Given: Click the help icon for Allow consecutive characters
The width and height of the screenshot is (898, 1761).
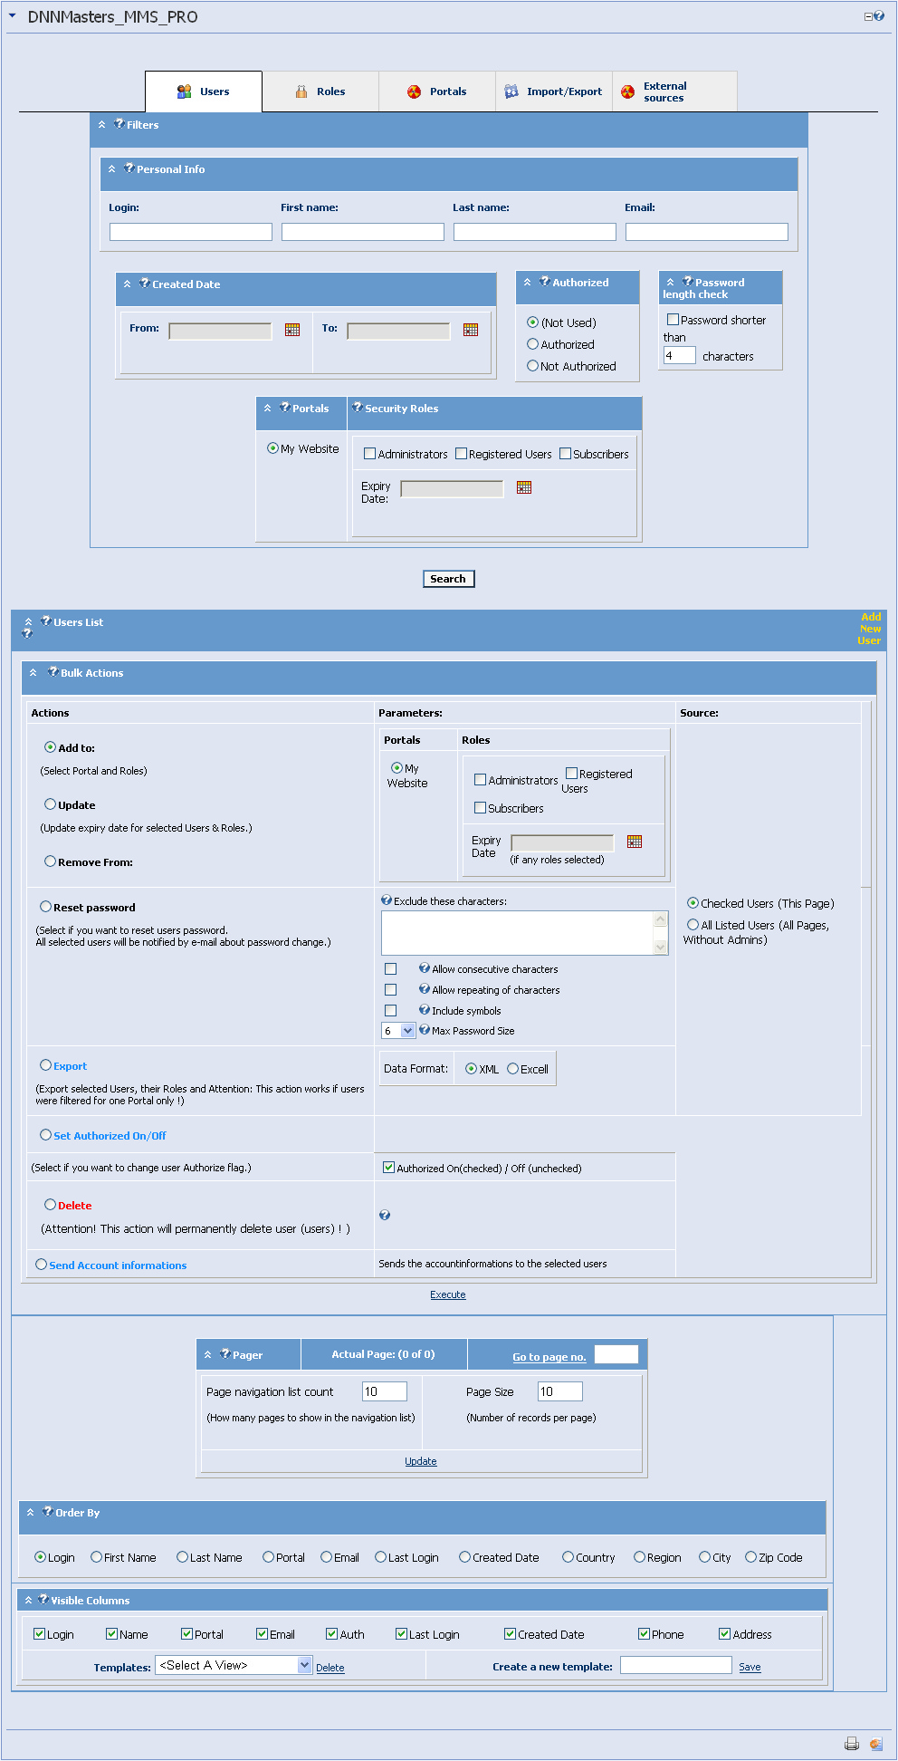Looking at the screenshot, I should click(425, 968).
